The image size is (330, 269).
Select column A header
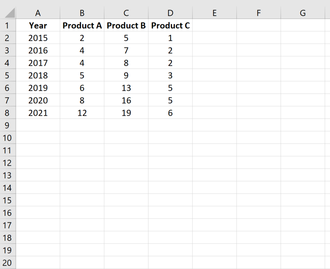coord(38,13)
